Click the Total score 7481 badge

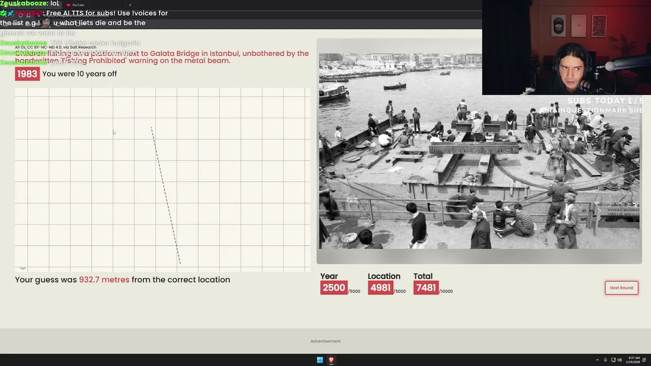click(426, 288)
